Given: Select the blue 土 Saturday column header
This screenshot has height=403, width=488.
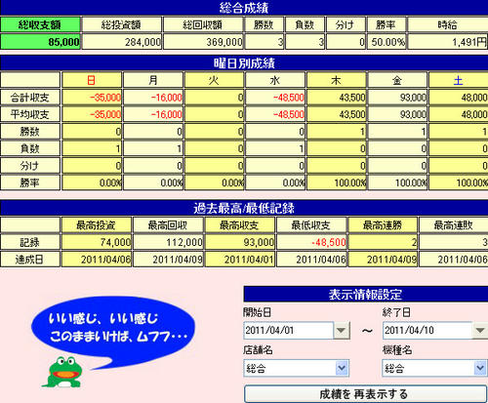Looking at the screenshot, I should [x=459, y=80].
